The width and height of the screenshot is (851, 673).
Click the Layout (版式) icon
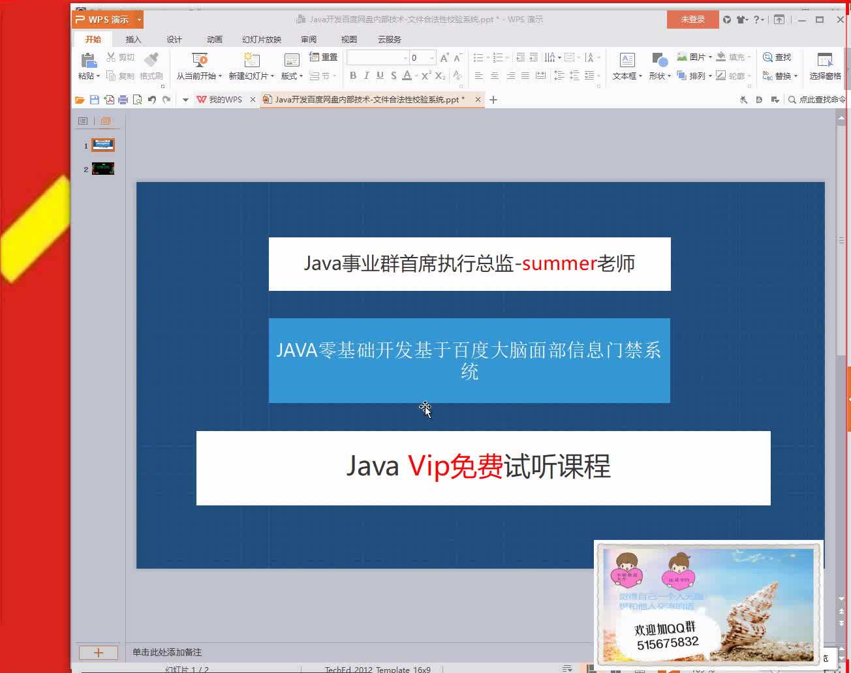coord(292,61)
